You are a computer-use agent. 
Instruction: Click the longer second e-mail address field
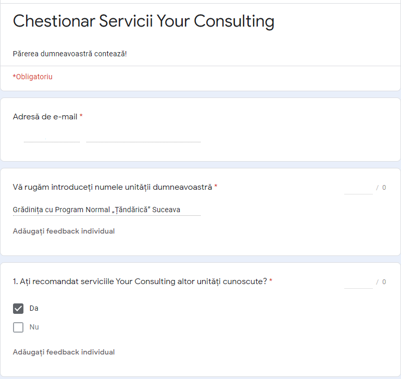point(143,136)
